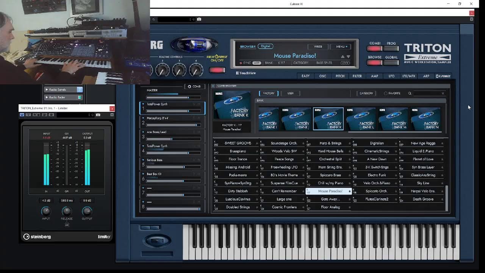Click the AR auto-release button under Release
This screenshot has height=273, width=485.
coord(67,225)
